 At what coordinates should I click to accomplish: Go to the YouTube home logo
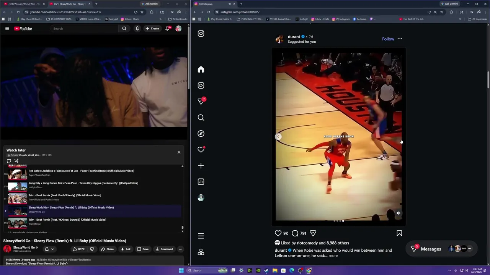point(23,29)
